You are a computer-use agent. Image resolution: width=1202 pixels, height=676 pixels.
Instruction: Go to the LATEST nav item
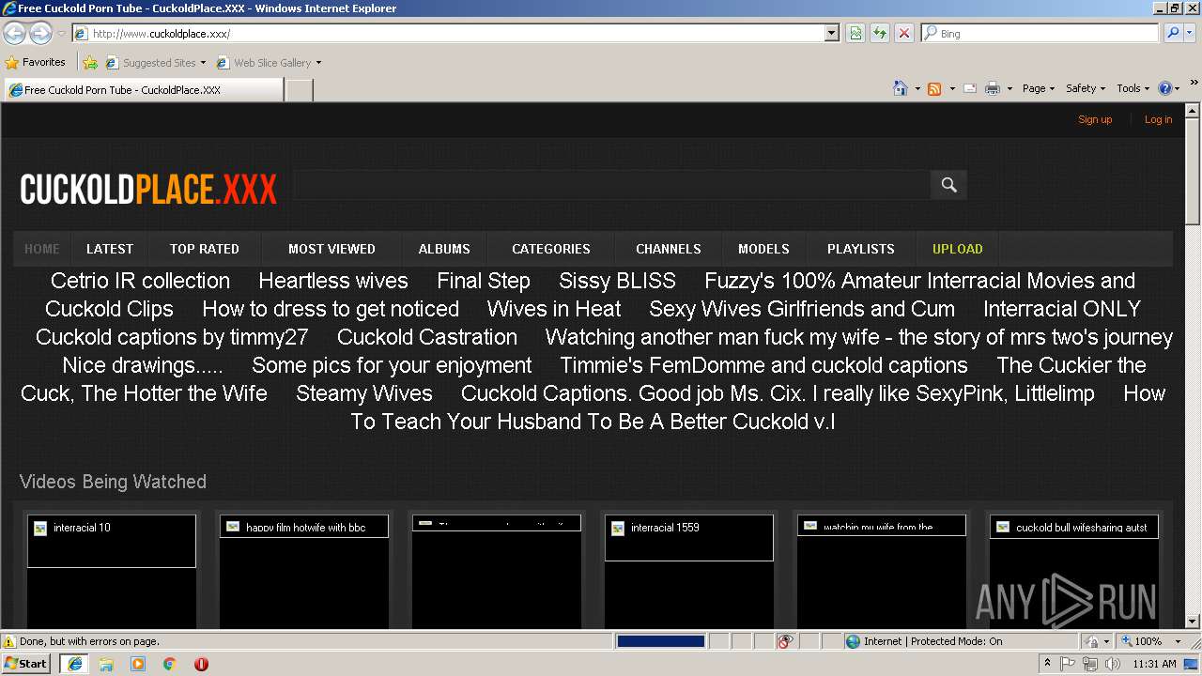coord(110,249)
